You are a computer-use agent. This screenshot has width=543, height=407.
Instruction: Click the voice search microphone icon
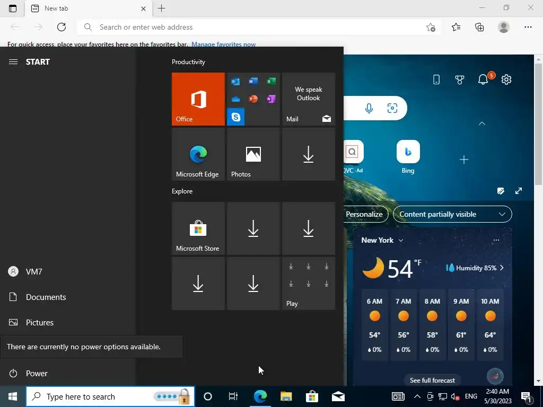[x=369, y=108]
